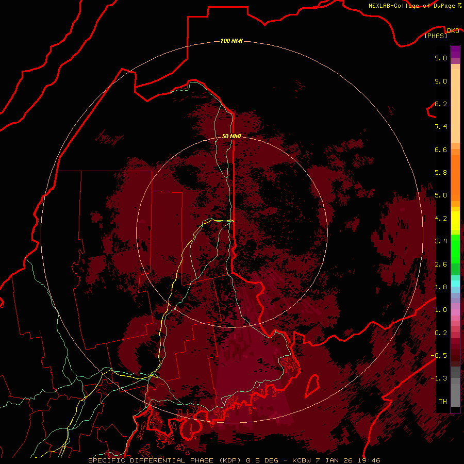Click the SPECIFIC DIFFERENTIAL PHASE (KDP) caption
Viewport: 464px width, 464px height.
[165, 460]
